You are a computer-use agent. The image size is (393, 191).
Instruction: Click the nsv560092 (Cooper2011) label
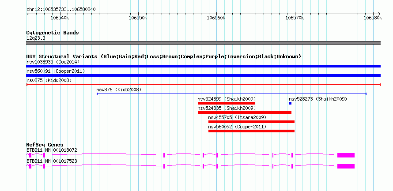(237, 127)
